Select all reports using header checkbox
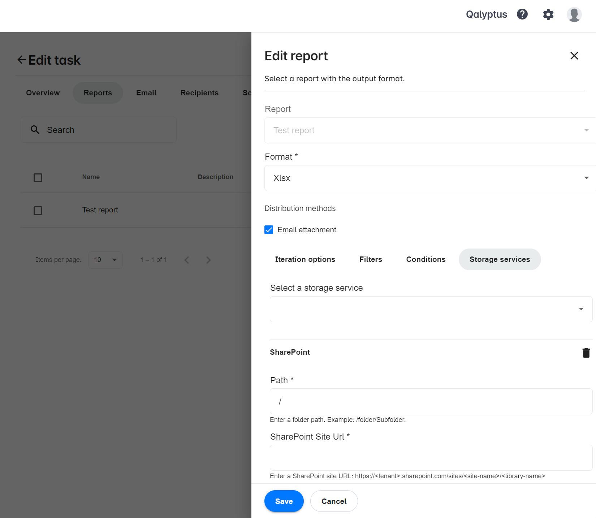Image resolution: width=596 pixels, height=518 pixels. [38, 177]
